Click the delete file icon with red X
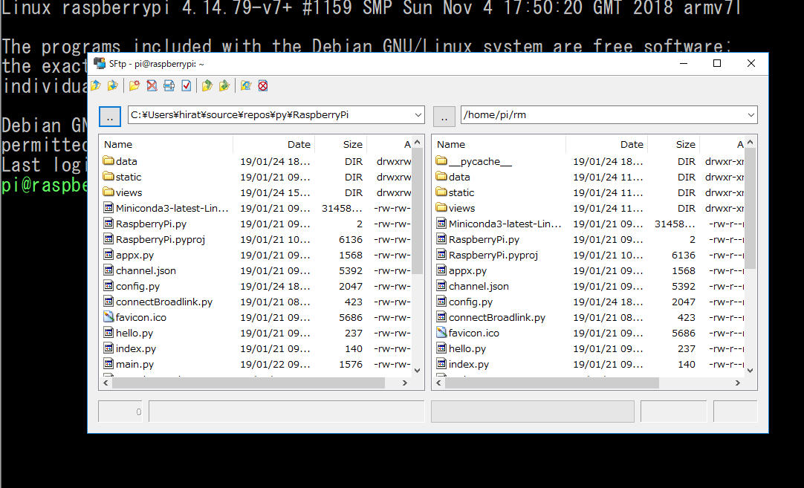The height and width of the screenshot is (488, 804). 152,85
